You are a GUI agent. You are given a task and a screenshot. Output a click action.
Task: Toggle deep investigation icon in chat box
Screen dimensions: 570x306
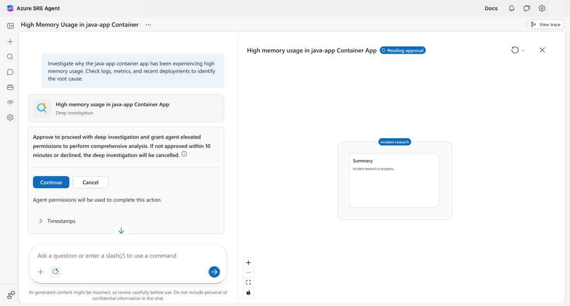[56, 272]
